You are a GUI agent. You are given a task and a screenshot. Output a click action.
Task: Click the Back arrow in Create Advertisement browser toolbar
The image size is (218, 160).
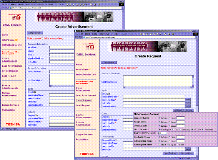click(58, 5)
